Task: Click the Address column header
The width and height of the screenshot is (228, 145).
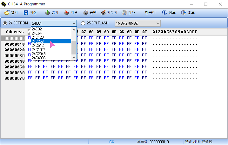Action: 15,32
